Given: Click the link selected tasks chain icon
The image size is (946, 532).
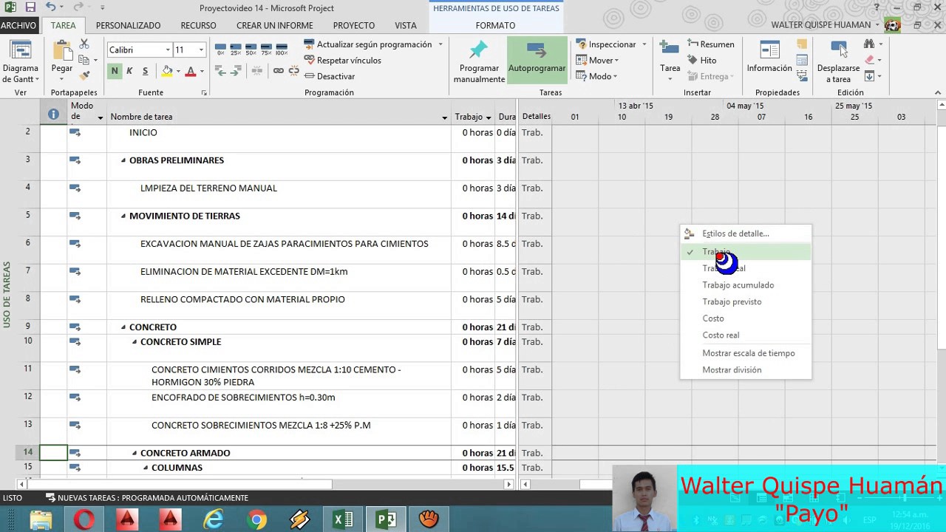Looking at the screenshot, I should (278, 71).
